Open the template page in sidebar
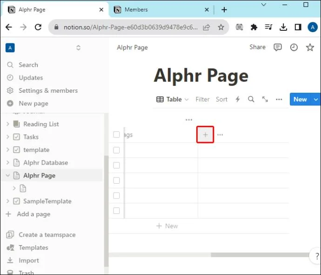321x275 pixels. (36, 150)
